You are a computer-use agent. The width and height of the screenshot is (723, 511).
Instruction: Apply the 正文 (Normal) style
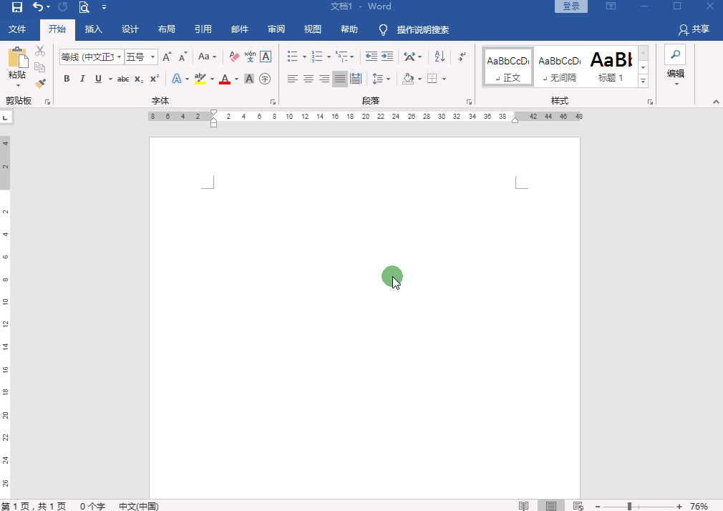(508, 67)
